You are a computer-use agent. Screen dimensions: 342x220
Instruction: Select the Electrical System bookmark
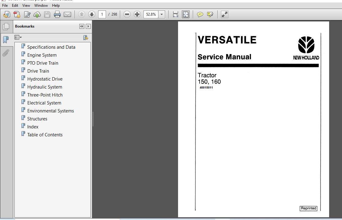(x=44, y=103)
